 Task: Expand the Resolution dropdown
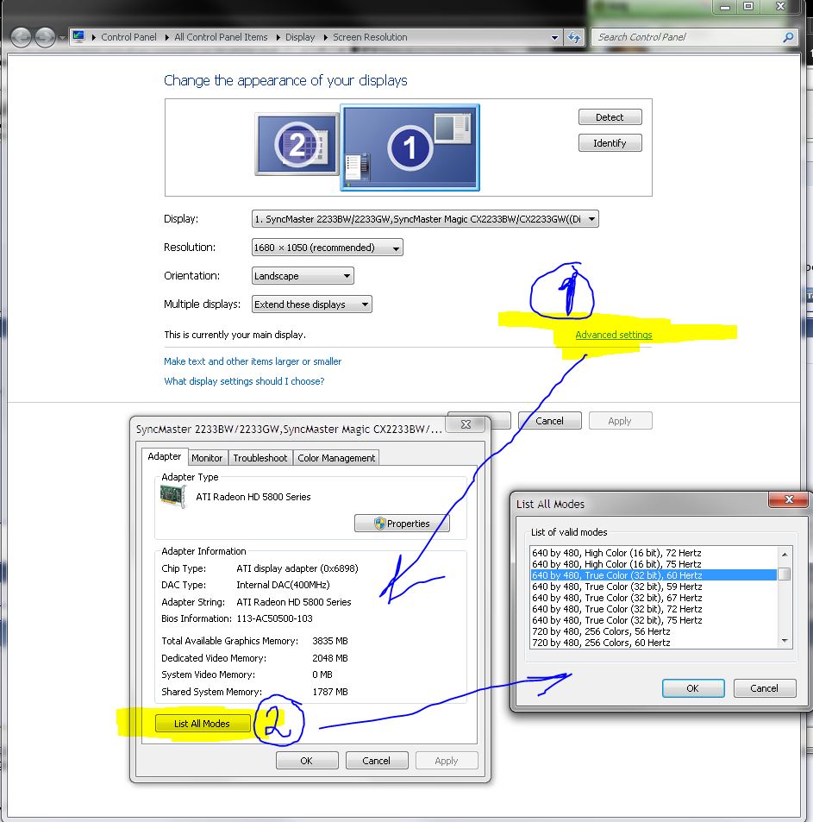click(x=327, y=248)
